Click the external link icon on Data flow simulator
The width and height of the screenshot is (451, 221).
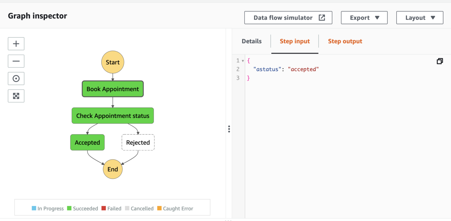tap(322, 17)
